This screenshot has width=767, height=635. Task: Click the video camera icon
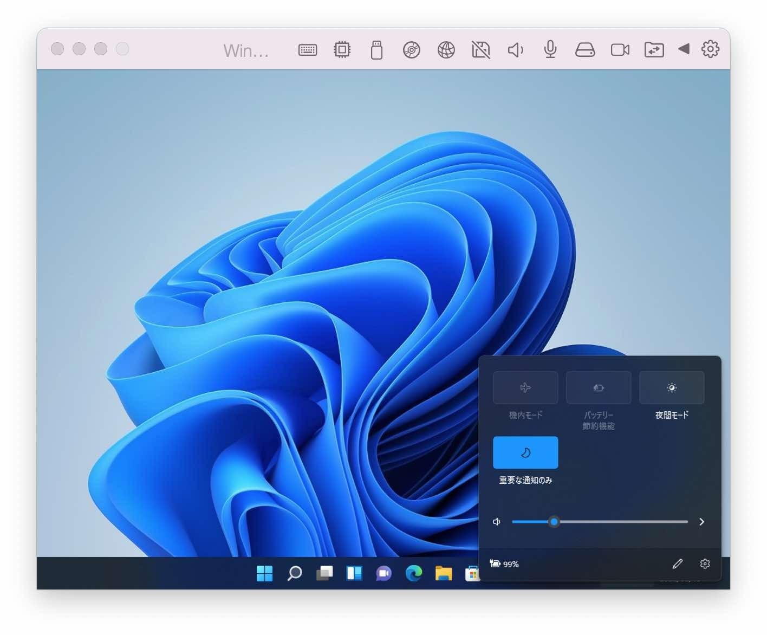click(620, 50)
